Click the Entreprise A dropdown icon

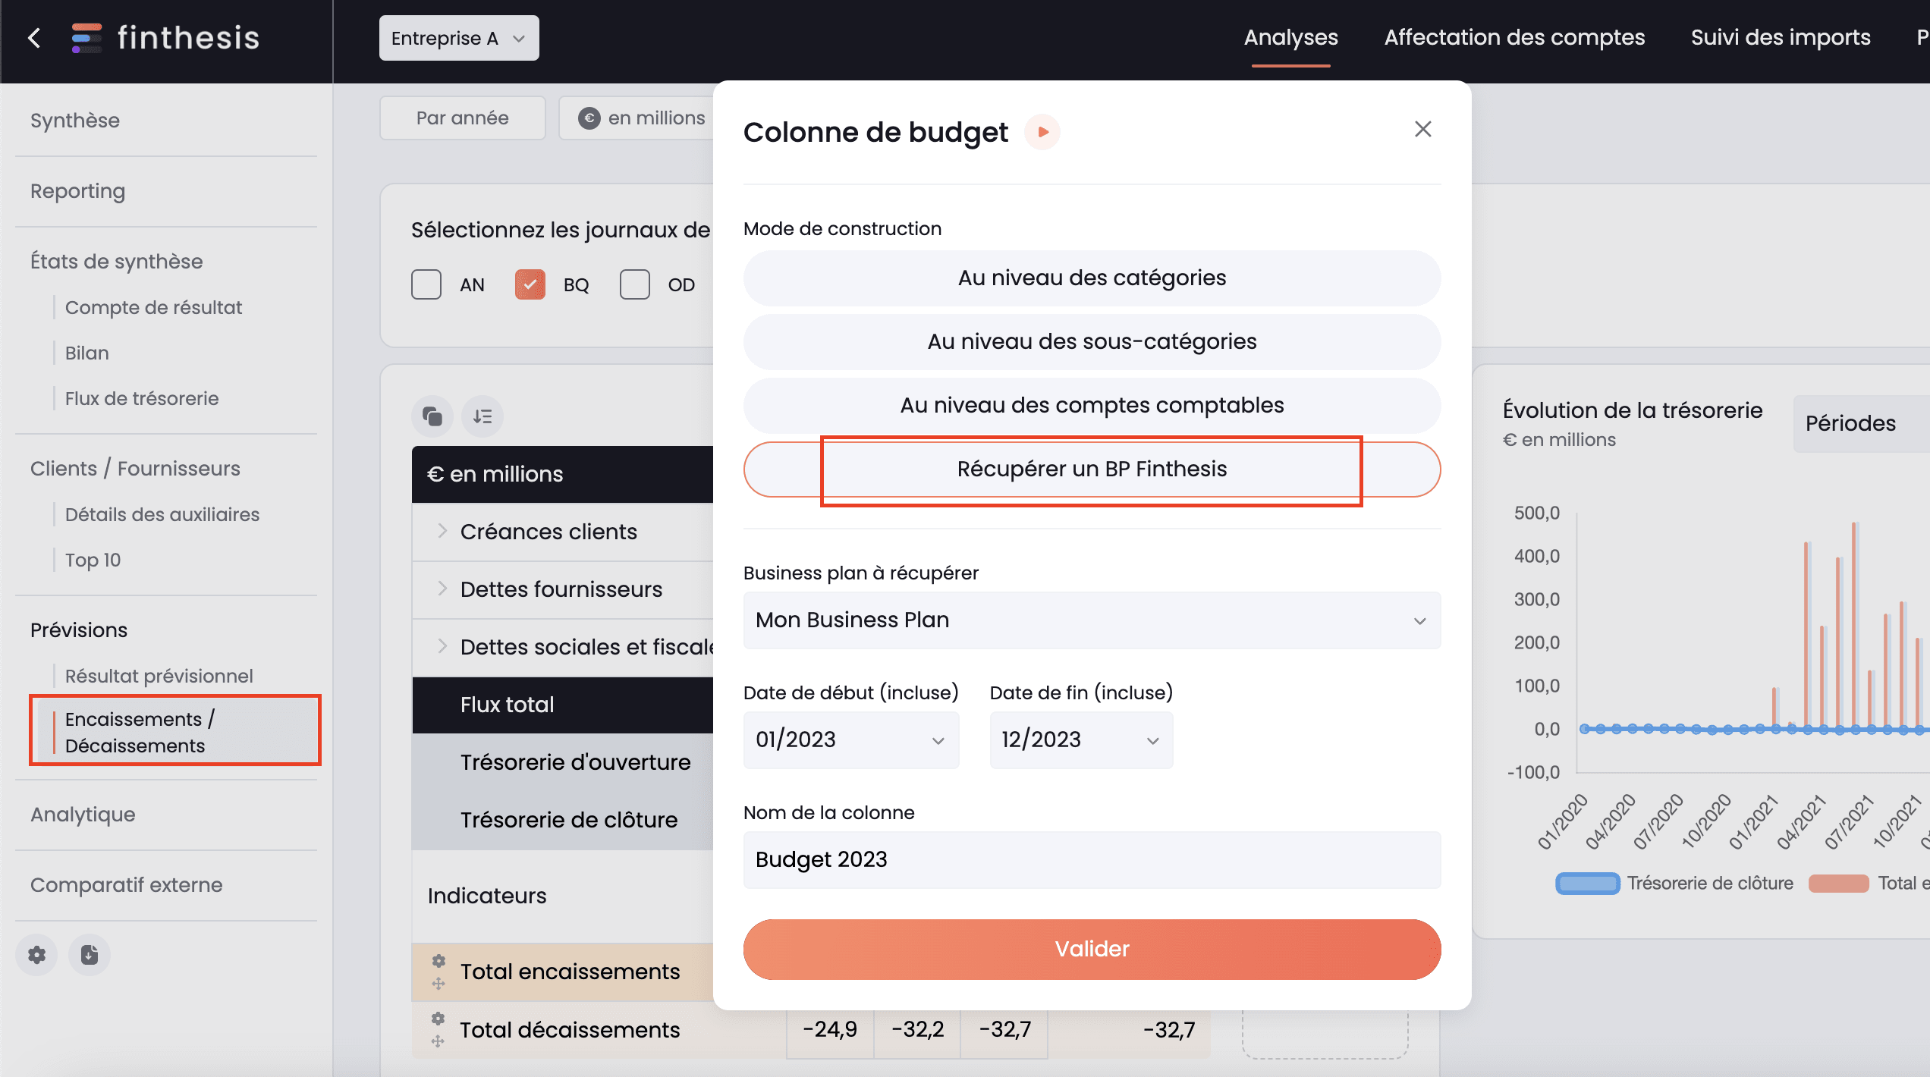click(x=523, y=39)
